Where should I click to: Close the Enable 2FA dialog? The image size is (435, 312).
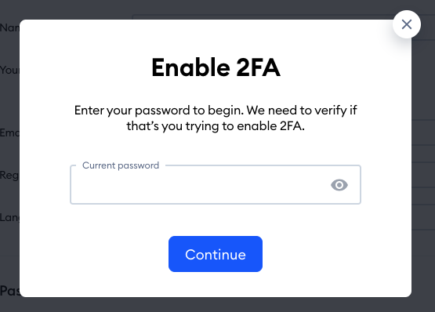point(407,24)
